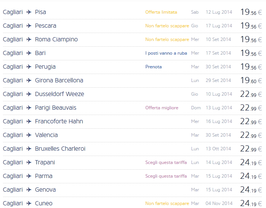This screenshot has height=208, width=266.
Task: Click the airplane icon in the Bari row
Action: pyautogui.click(x=29, y=53)
